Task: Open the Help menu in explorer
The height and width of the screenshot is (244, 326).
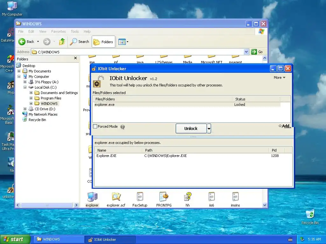Action: 87,31
